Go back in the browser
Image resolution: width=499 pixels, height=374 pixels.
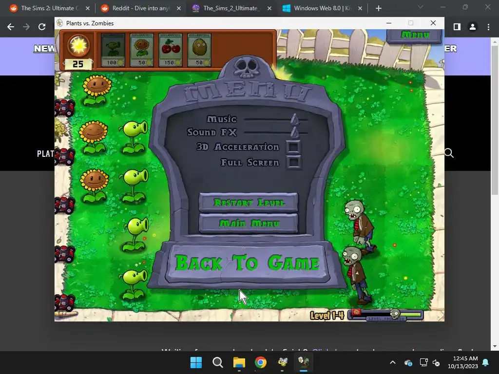(11, 27)
